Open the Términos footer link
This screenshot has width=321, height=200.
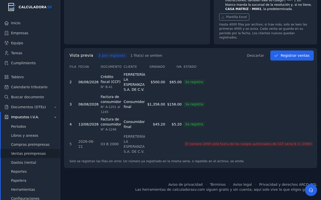pos(218,184)
